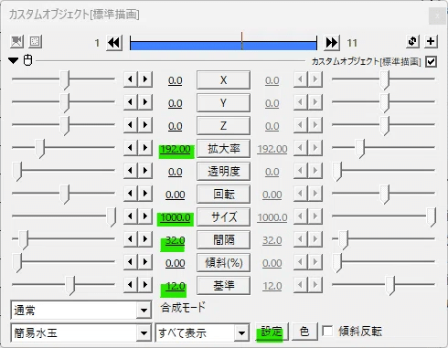The width and height of the screenshot is (448, 348).
Task: Click the left 間隔 slider handle
Action: tap(24, 240)
